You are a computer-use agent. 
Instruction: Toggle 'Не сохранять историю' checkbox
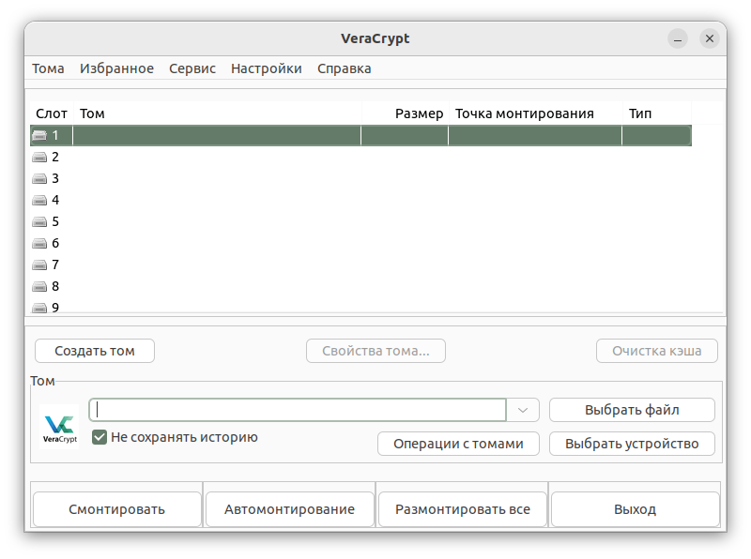pyautogui.click(x=100, y=437)
